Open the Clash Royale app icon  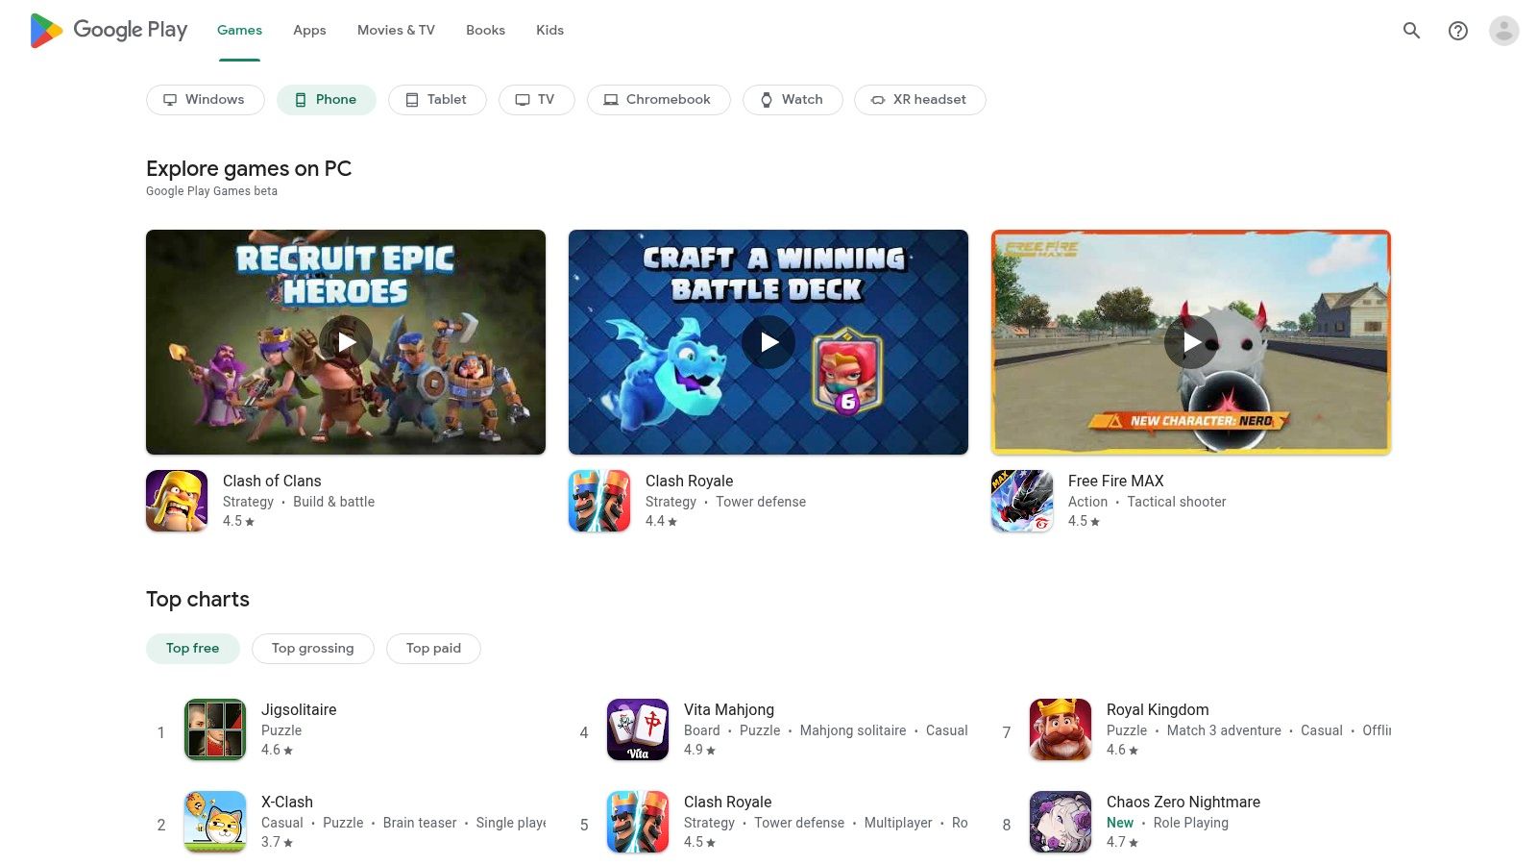(599, 500)
